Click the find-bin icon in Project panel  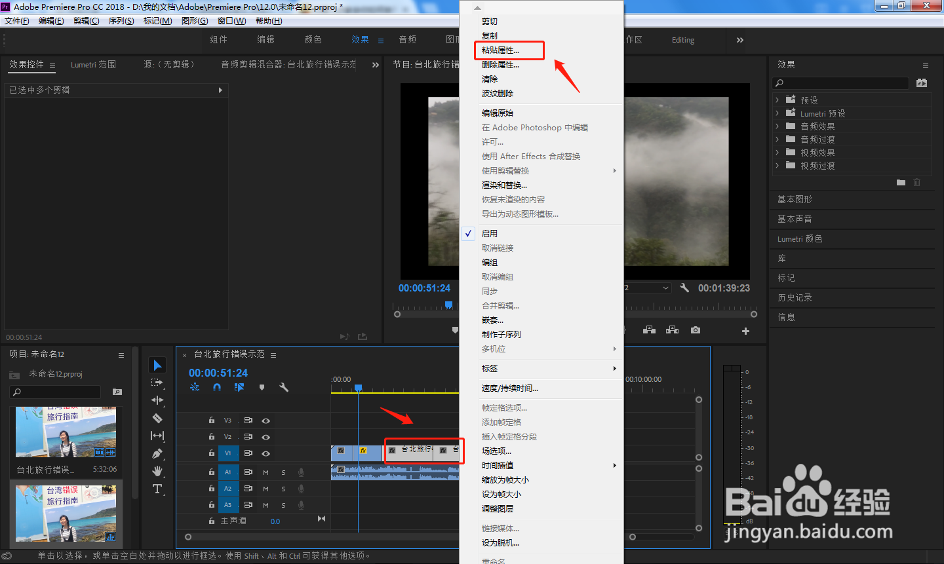117,392
